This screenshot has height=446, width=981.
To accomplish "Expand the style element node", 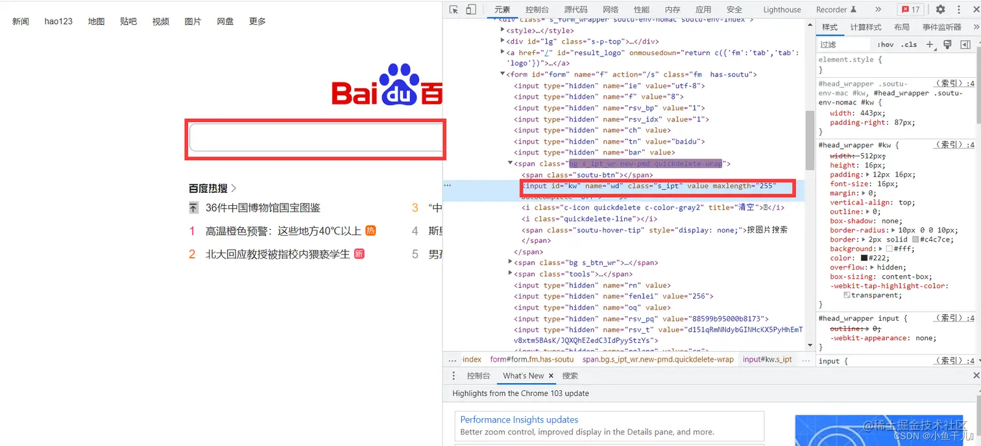I will click(x=503, y=30).
